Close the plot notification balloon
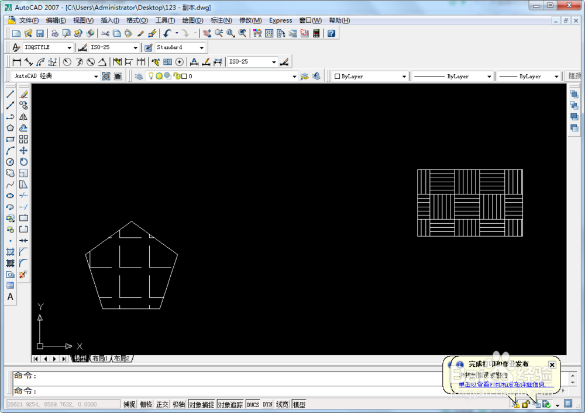Image resolution: width=585 pixels, height=413 pixels. pyautogui.click(x=552, y=365)
